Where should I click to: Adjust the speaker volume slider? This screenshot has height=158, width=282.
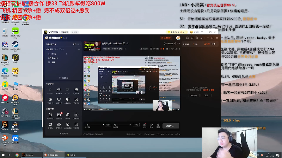click(x=125, y=125)
